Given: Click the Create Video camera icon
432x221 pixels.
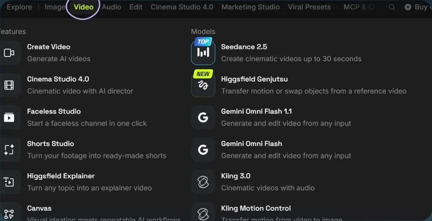Looking at the screenshot, I should [x=9, y=53].
